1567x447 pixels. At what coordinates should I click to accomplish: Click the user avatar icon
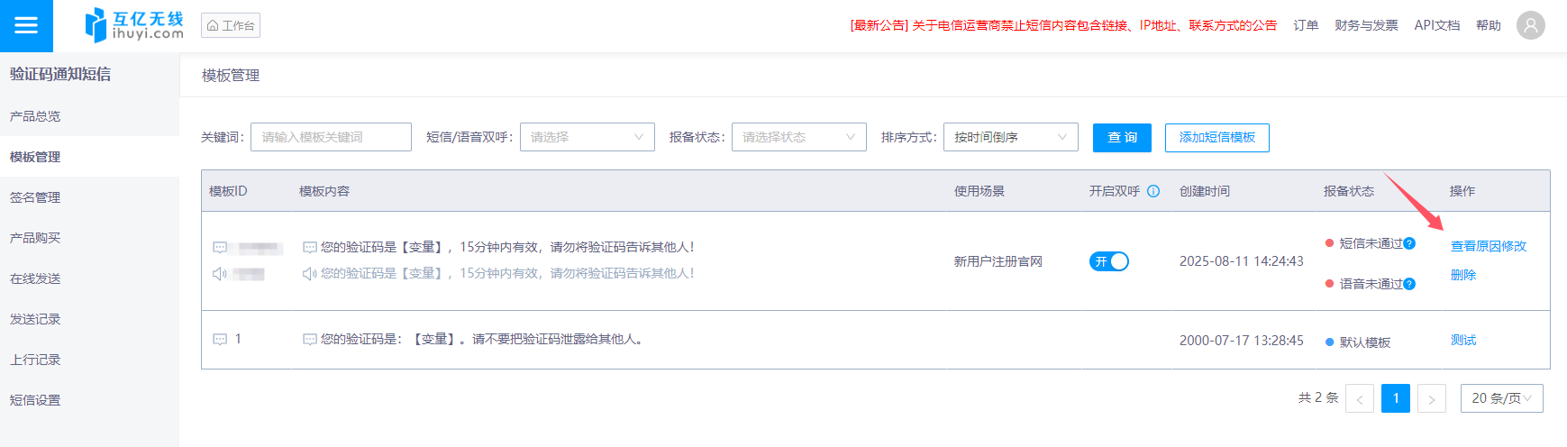(1530, 25)
